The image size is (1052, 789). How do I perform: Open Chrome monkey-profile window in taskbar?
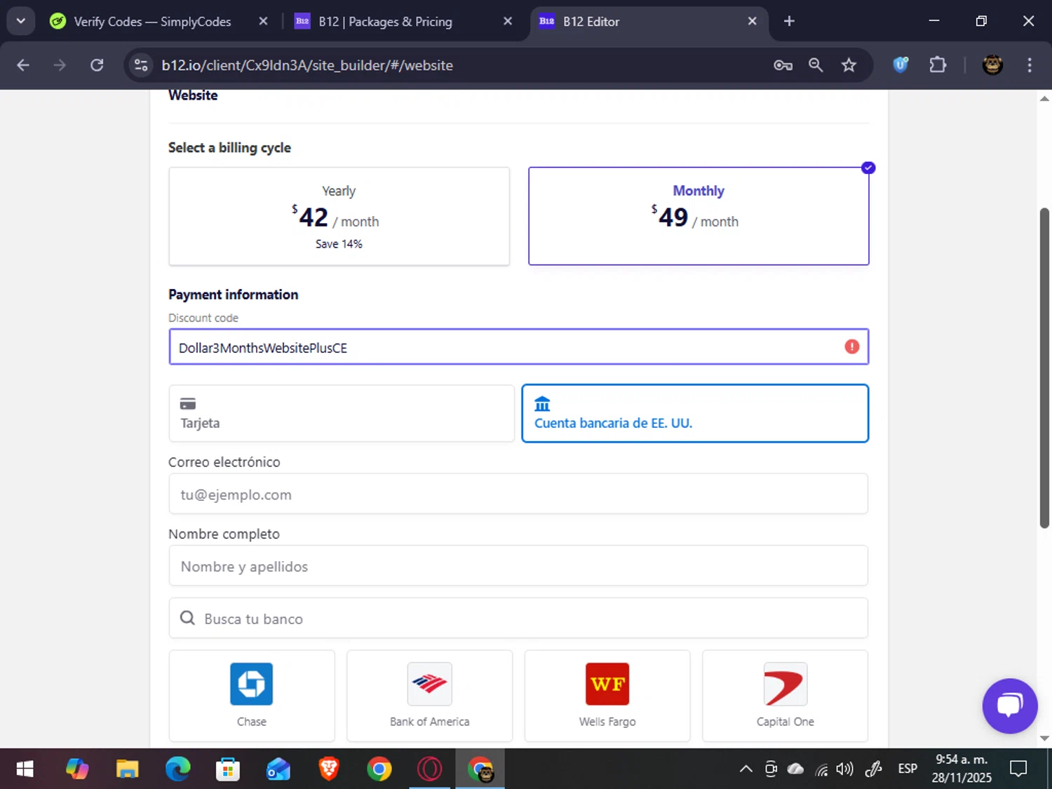480,769
